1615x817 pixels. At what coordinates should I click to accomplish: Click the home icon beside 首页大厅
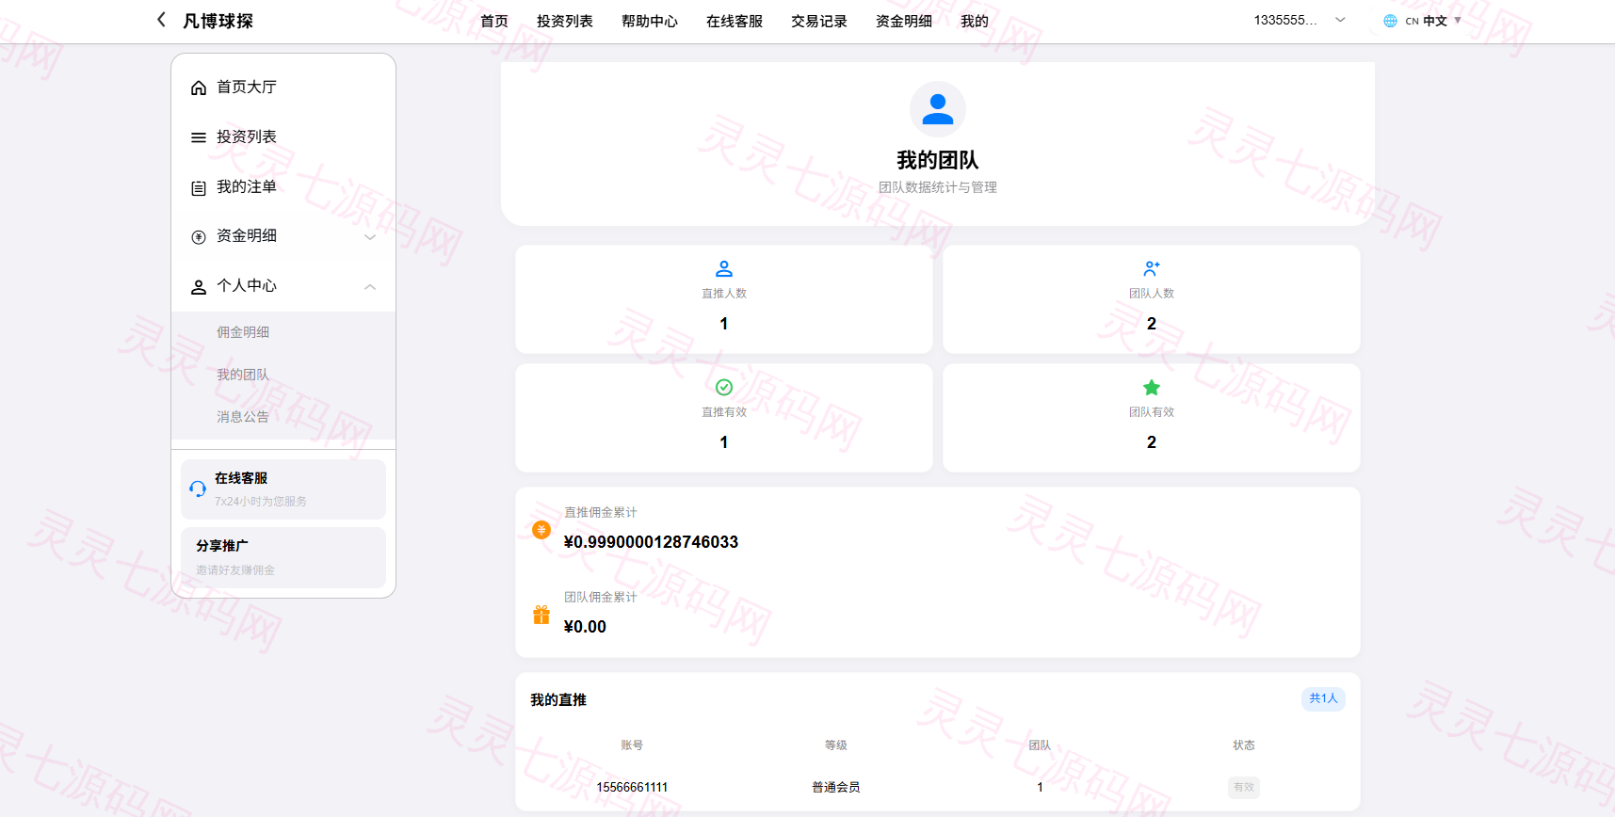pyautogui.click(x=199, y=88)
